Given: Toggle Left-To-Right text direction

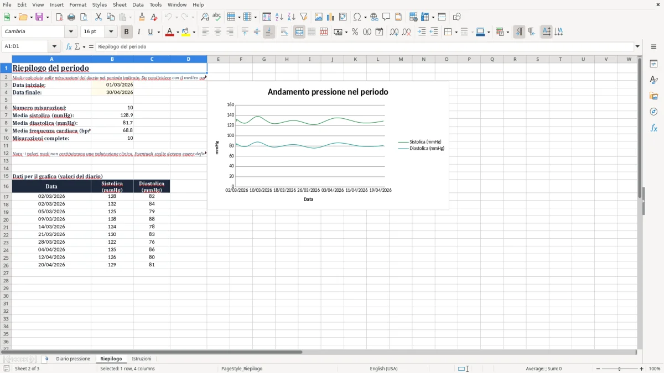Looking at the screenshot, I should click(x=519, y=32).
